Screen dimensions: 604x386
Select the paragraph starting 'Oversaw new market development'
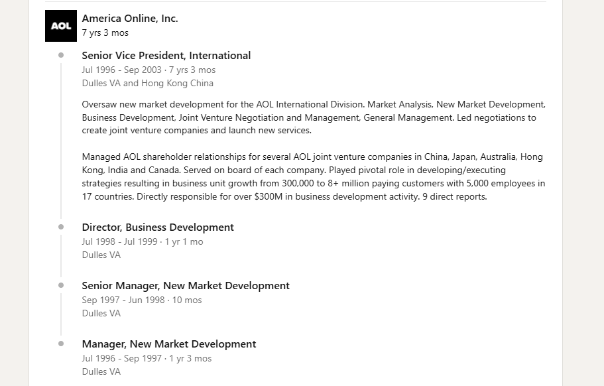point(314,117)
